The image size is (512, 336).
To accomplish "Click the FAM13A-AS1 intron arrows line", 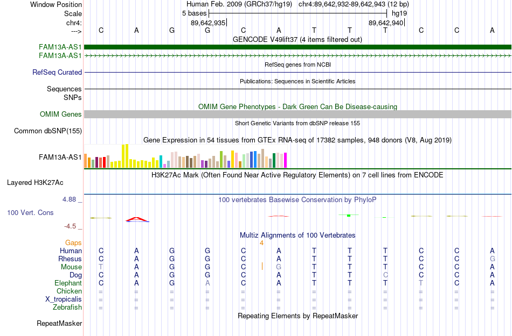I will tap(297, 56).
